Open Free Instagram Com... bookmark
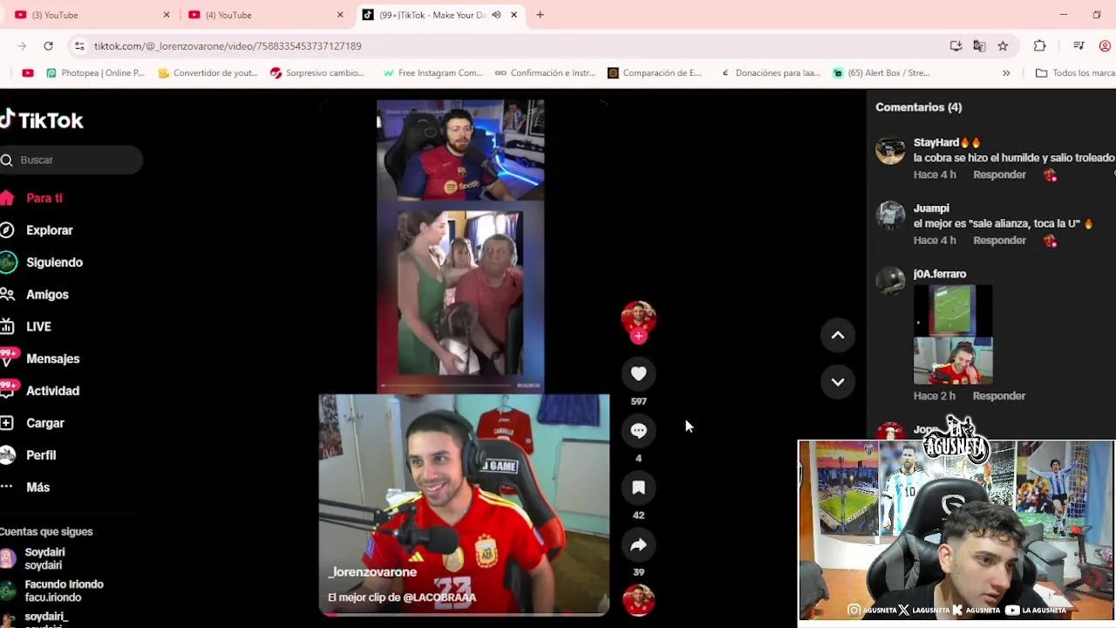This screenshot has height=628, width=1116. click(x=432, y=73)
